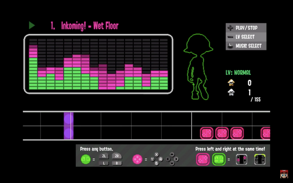Open the LV SELECT option
293x183 pixels.
click(245, 37)
